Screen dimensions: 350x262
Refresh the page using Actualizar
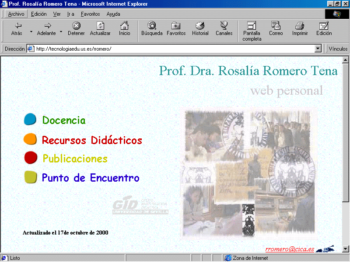[x=100, y=29]
